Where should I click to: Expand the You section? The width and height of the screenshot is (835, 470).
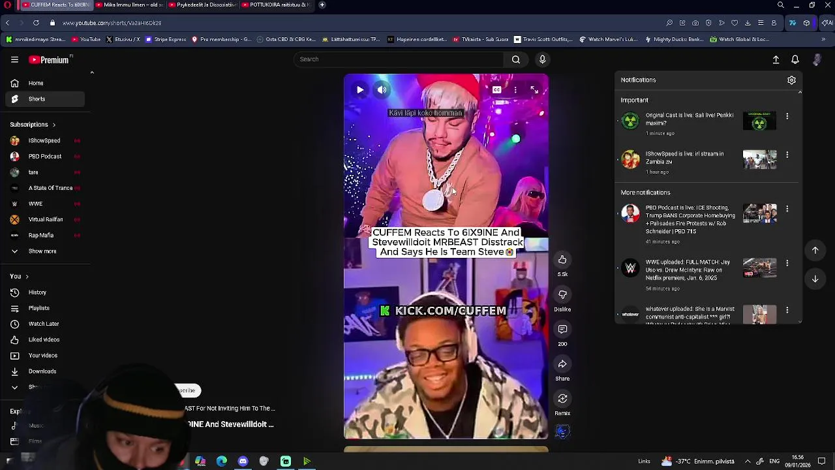[x=20, y=277]
